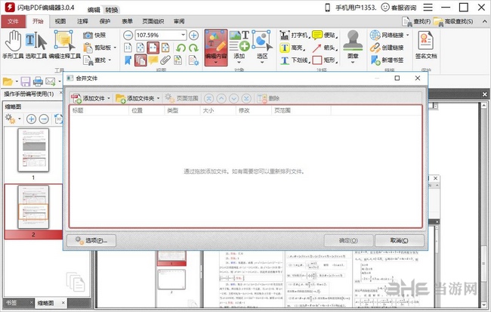Rotate view counterclockwise with green arrow

pos(181,48)
